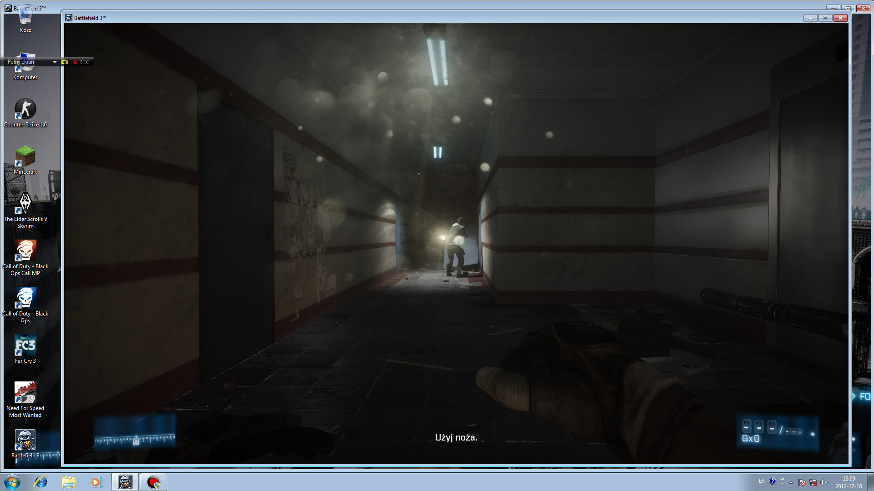The width and height of the screenshot is (874, 491).
Task: Select the Battlefield 3 desktop shortcut
Action: (25, 444)
